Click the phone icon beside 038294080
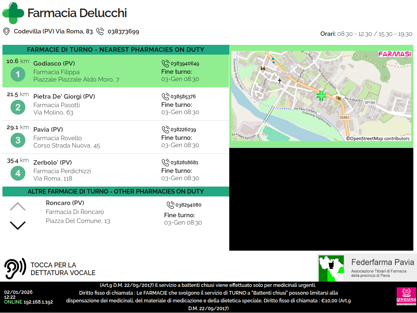 tap(170, 205)
